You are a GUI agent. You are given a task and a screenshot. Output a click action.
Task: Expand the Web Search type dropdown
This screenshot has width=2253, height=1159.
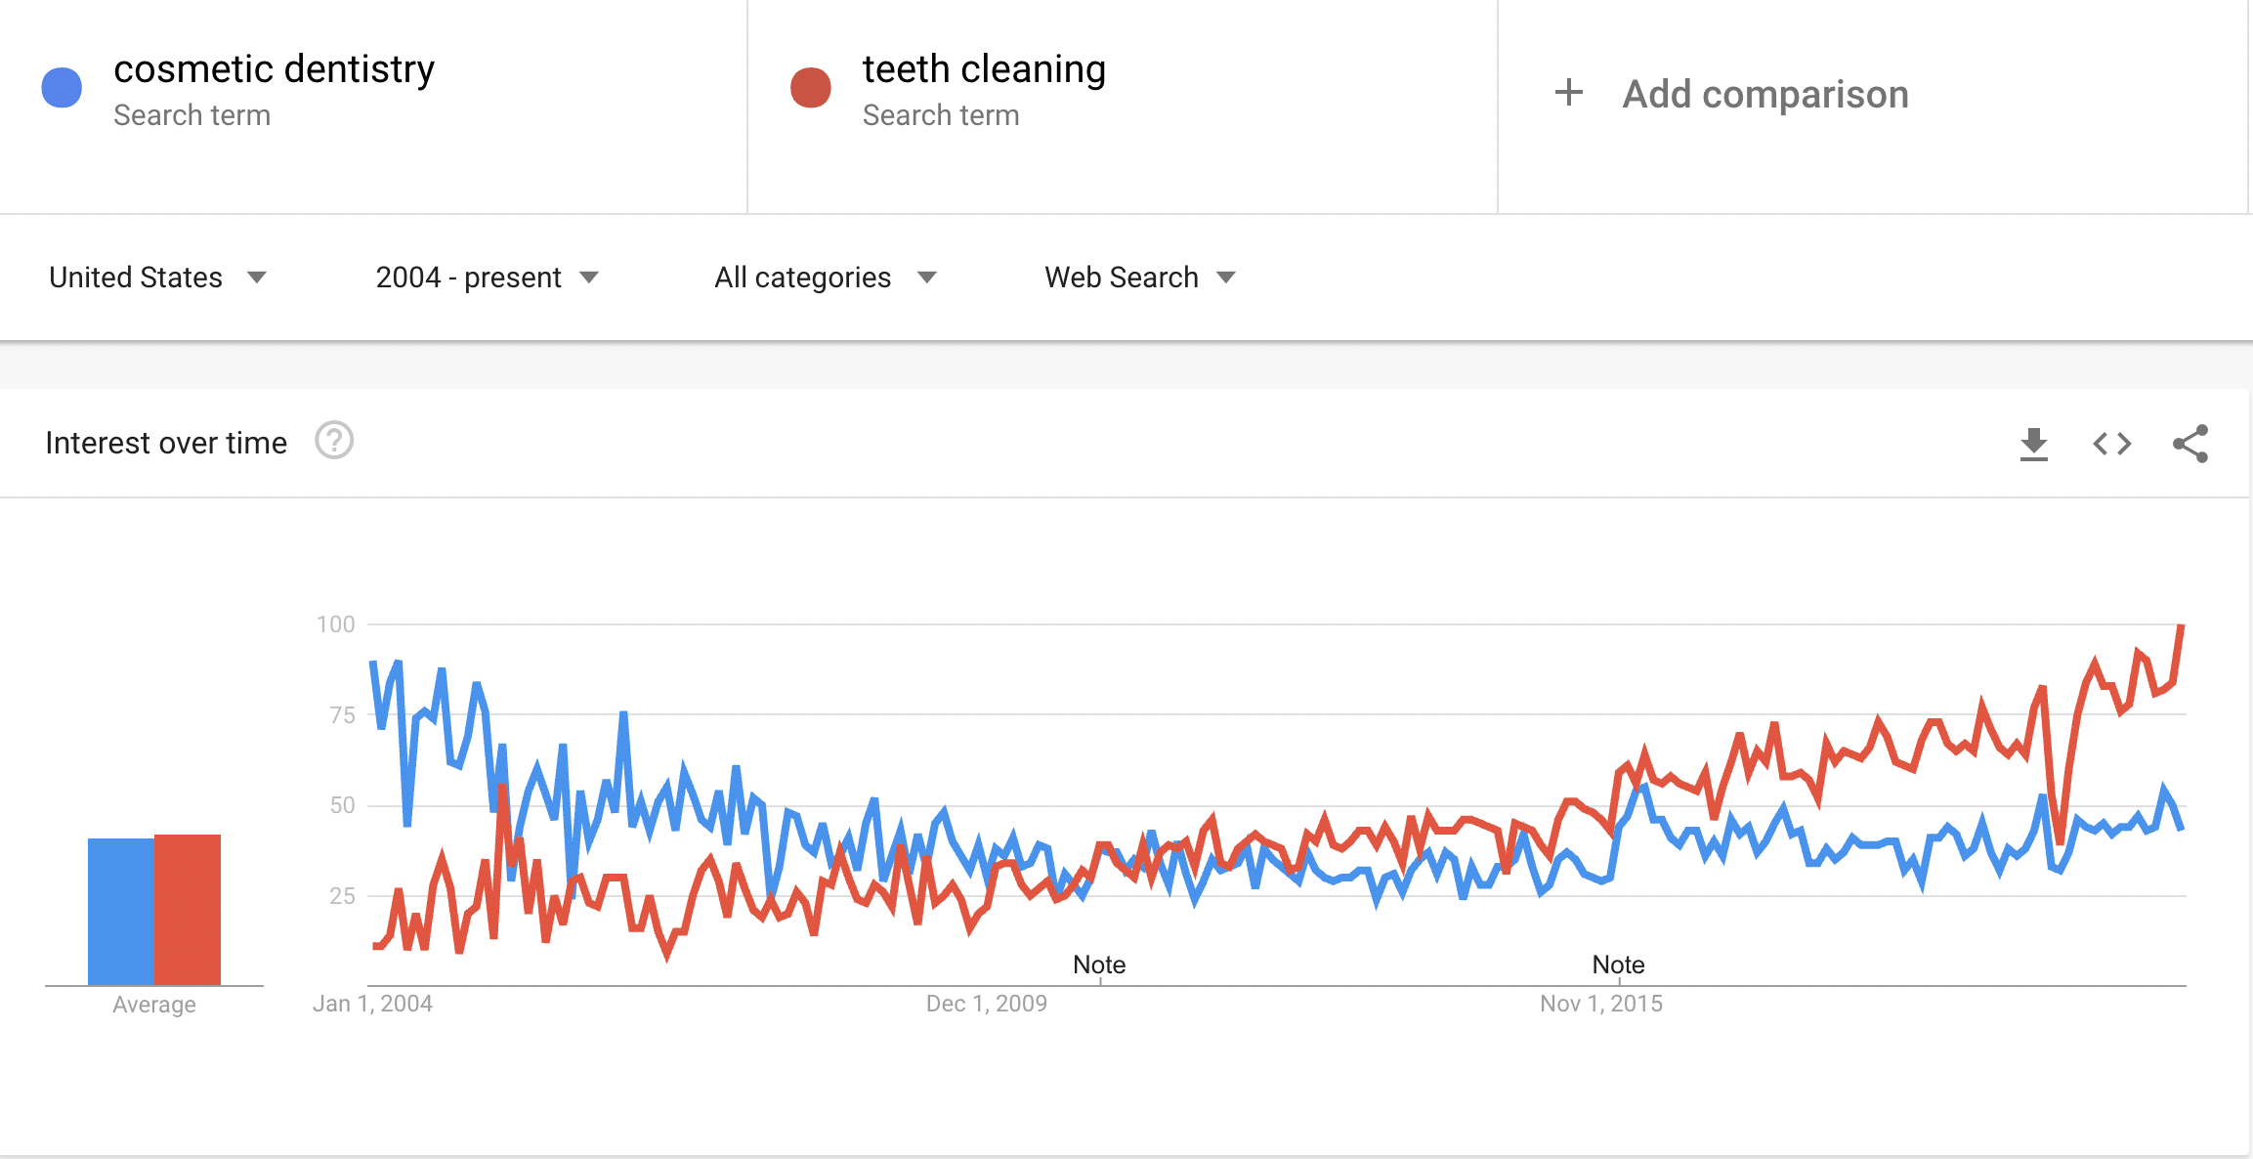[1139, 278]
